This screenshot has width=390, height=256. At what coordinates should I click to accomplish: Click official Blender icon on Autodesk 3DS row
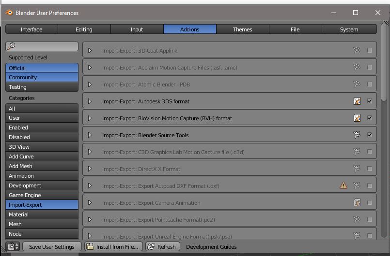click(x=357, y=101)
